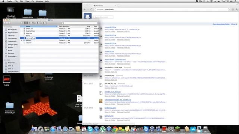Sort Finder list by Date Modified column

(x=69, y=26)
